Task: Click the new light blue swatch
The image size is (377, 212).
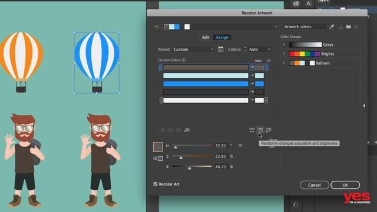Action: coord(259,75)
